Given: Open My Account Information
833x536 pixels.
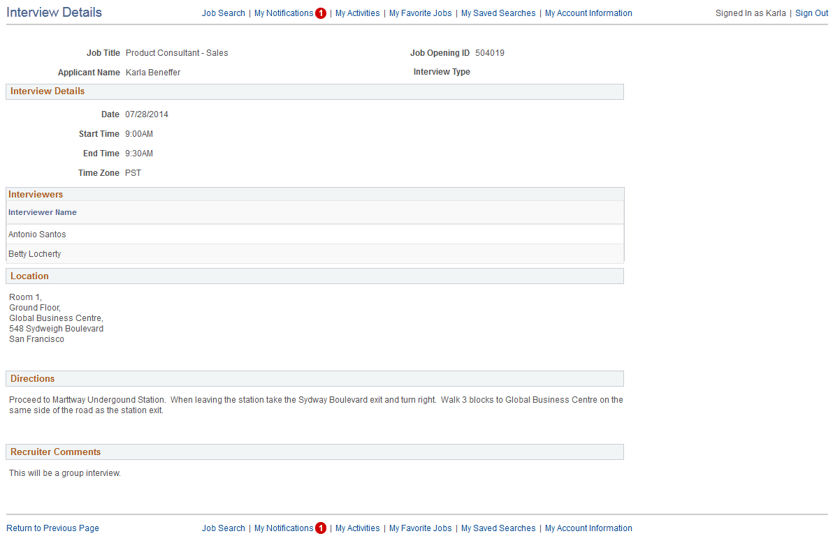Looking at the screenshot, I should pyautogui.click(x=588, y=13).
